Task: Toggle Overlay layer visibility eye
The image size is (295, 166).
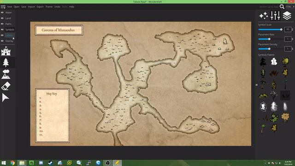Action: pos(2,41)
